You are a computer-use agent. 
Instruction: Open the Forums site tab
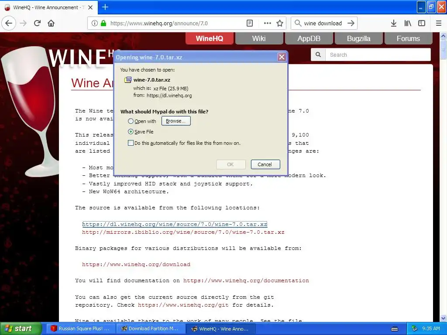pos(408,38)
